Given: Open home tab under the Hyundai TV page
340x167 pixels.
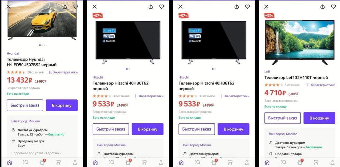Looking at the screenshot, I should tap(10, 162).
